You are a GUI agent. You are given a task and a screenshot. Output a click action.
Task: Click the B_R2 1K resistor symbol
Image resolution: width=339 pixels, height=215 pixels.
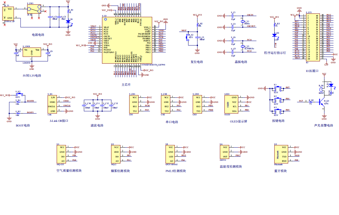click(x=311, y=101)
